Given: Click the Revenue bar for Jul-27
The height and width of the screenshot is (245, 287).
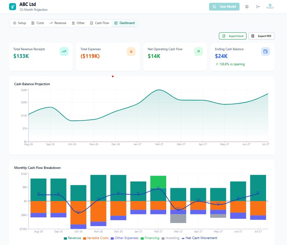Looking at the screenshot, I should pos(258,188).
